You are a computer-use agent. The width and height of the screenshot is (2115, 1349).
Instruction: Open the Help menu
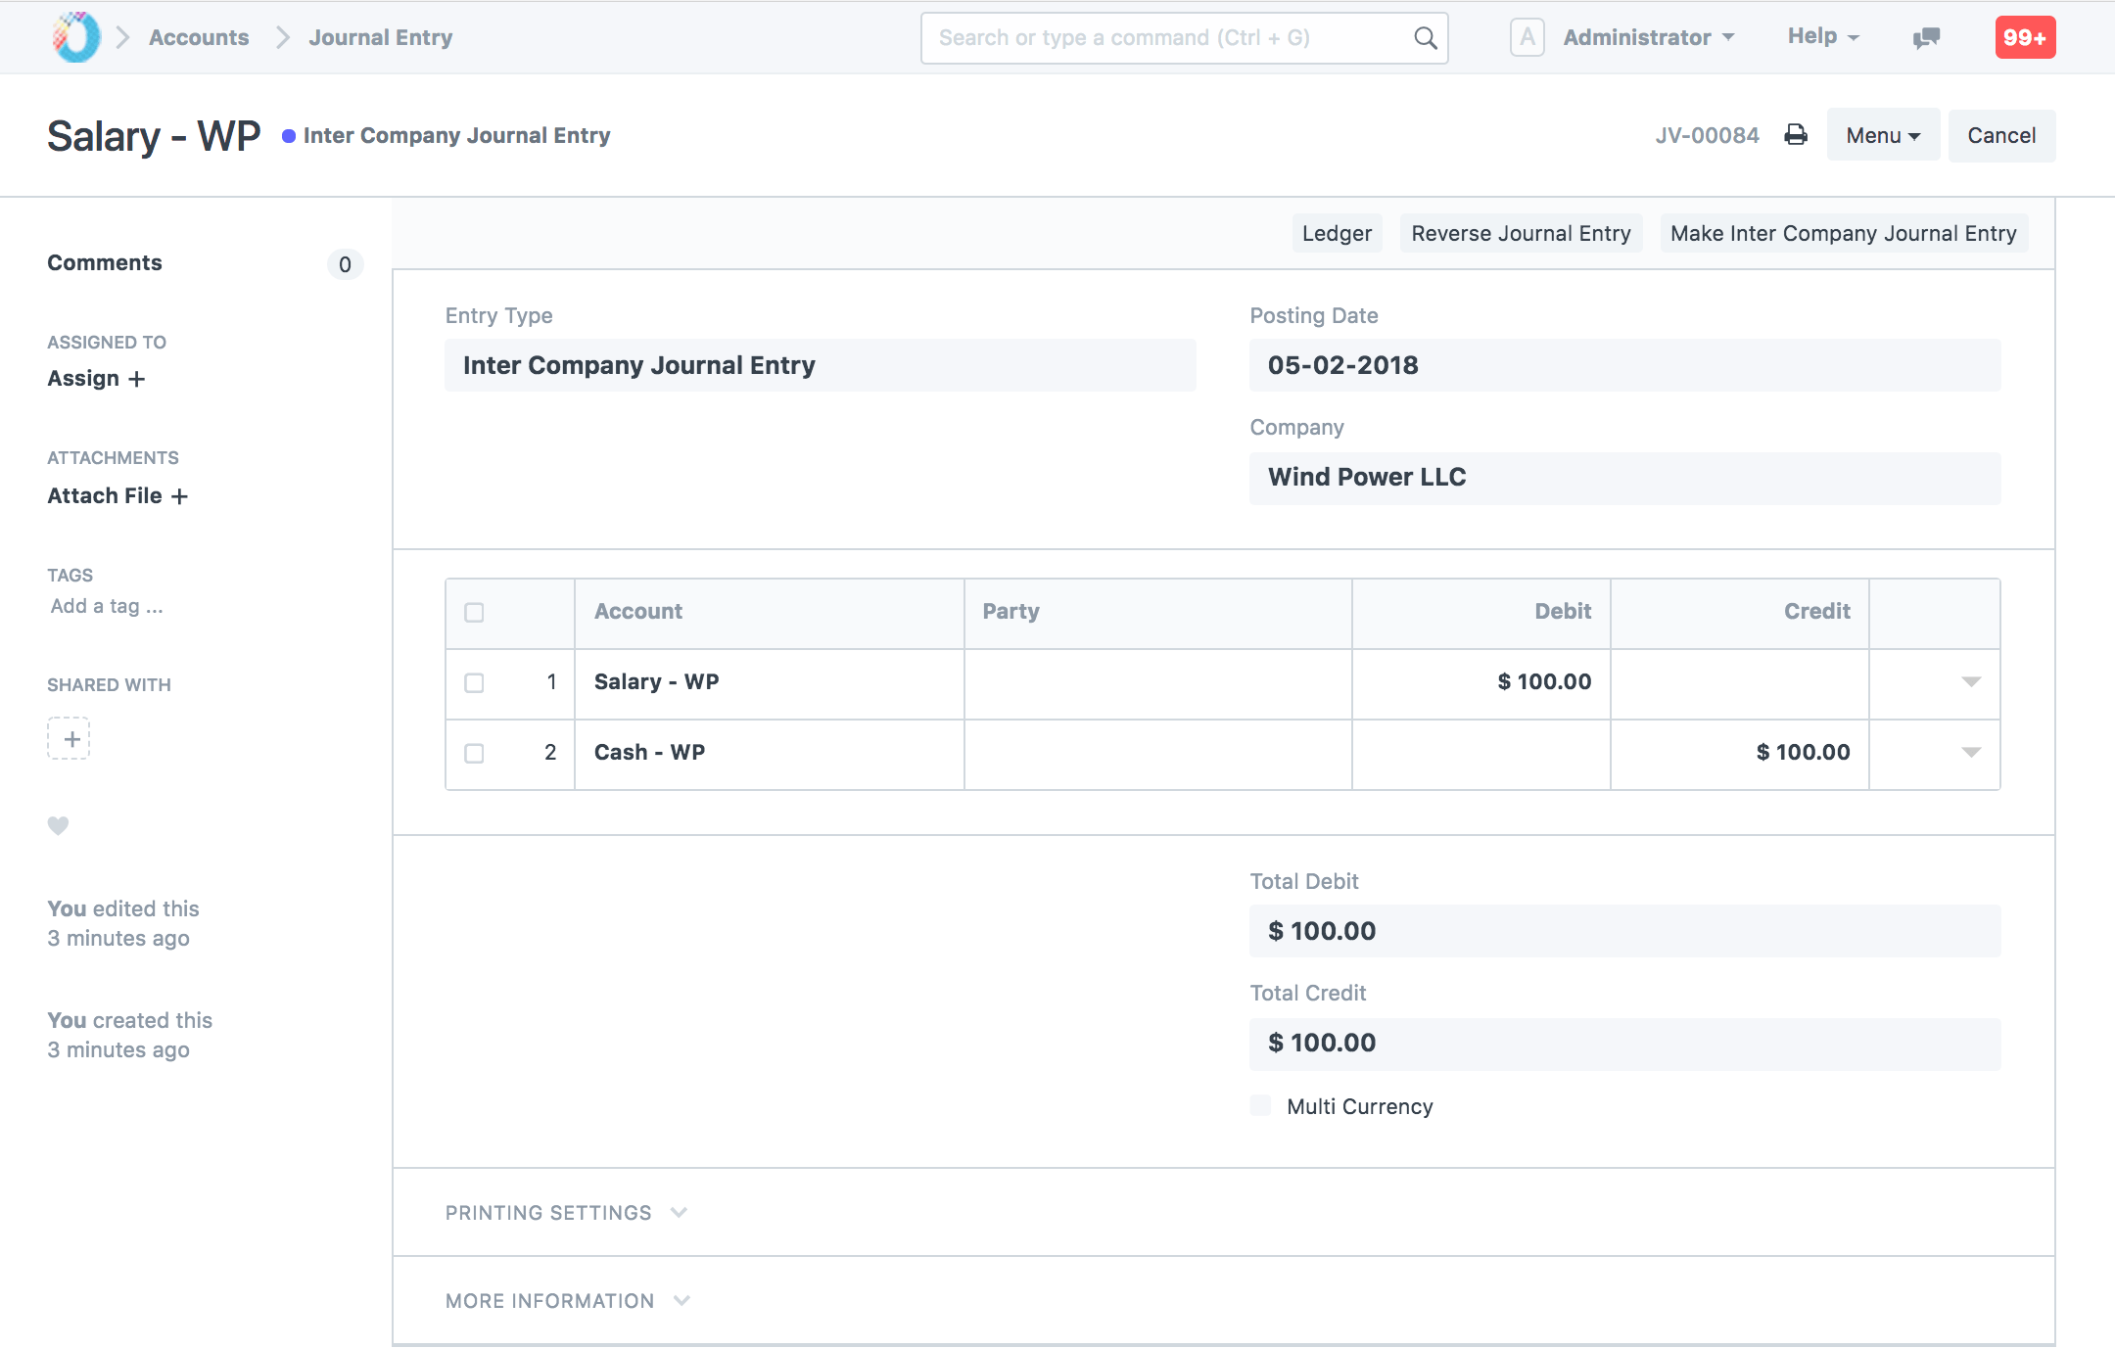click(1822, 36)
